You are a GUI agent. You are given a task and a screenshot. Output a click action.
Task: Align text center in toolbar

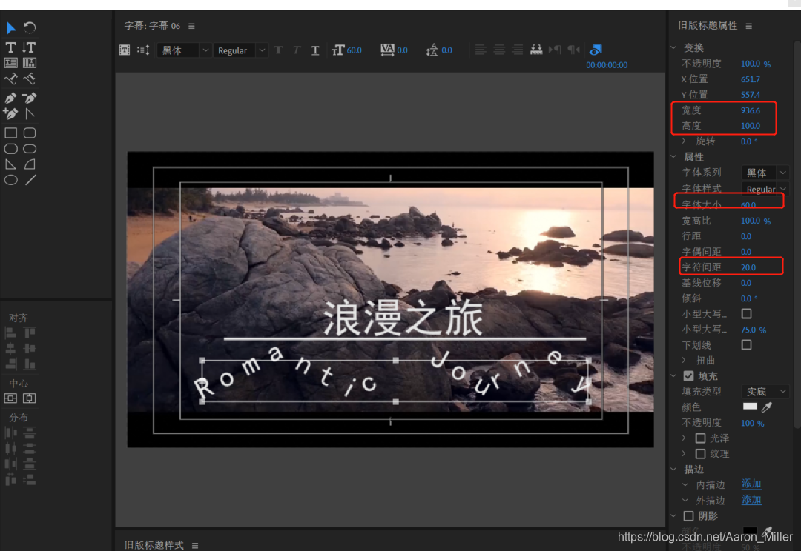pos(499,50)
